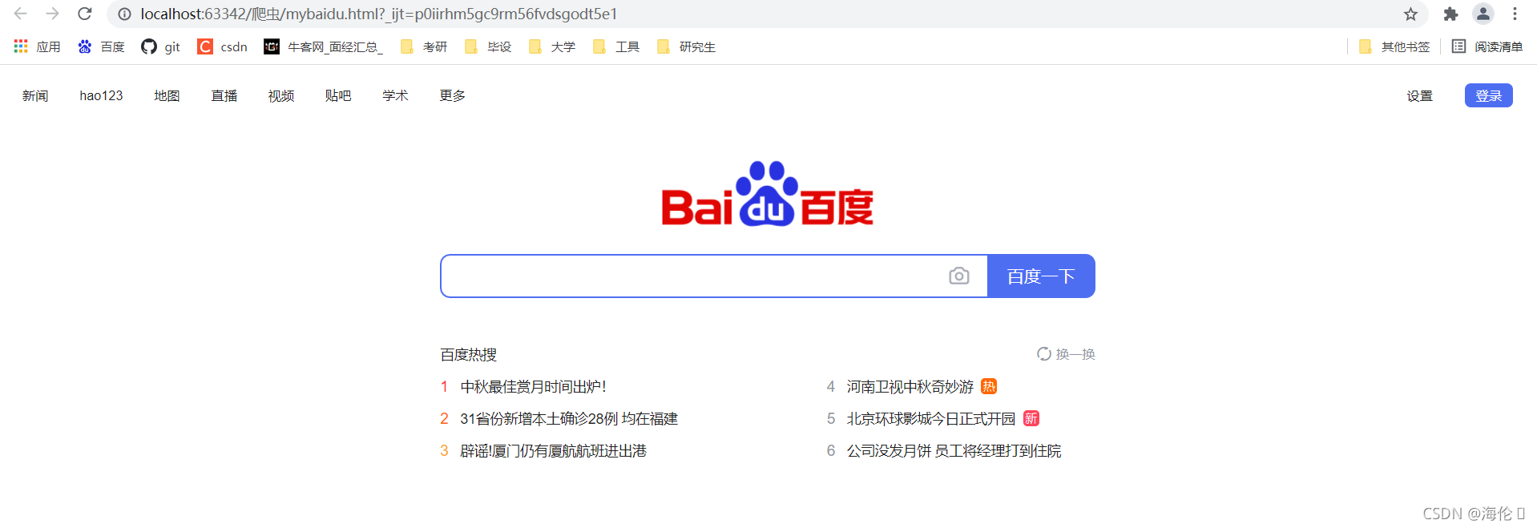Go to the 新闻 nav link
Viewport: 1537px width, 528px height.
(35, 95)
